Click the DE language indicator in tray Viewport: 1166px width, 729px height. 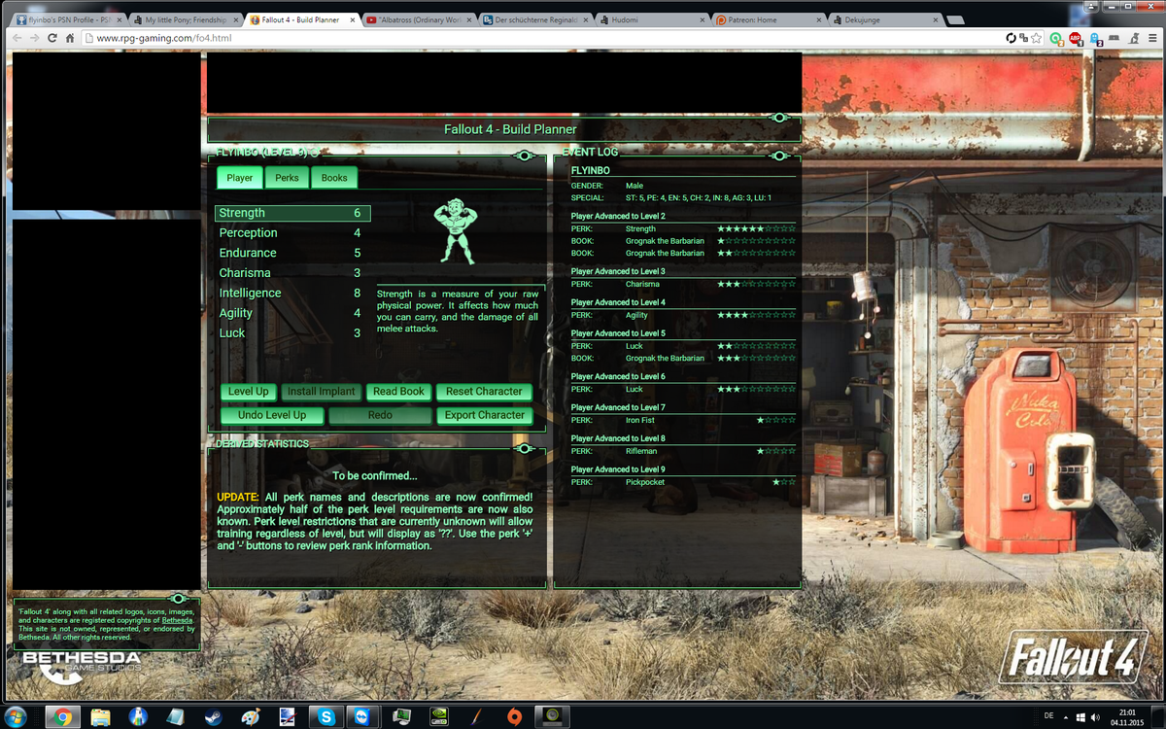pos(1048,715)
